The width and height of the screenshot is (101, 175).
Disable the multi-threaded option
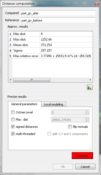pos(13,134)
